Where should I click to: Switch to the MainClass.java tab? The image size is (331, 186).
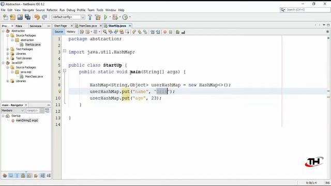88,26
